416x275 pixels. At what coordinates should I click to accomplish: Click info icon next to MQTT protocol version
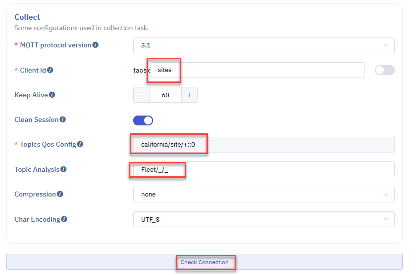[x=96, y=45]
